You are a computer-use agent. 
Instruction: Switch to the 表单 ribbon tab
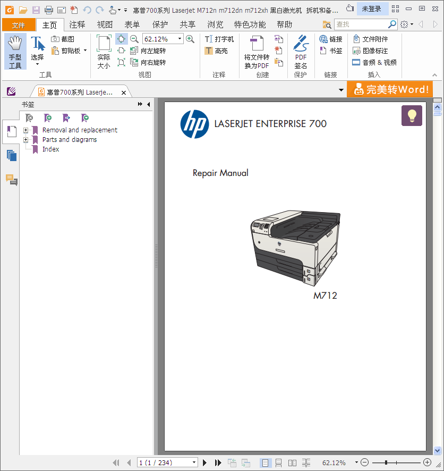point(132,24)
